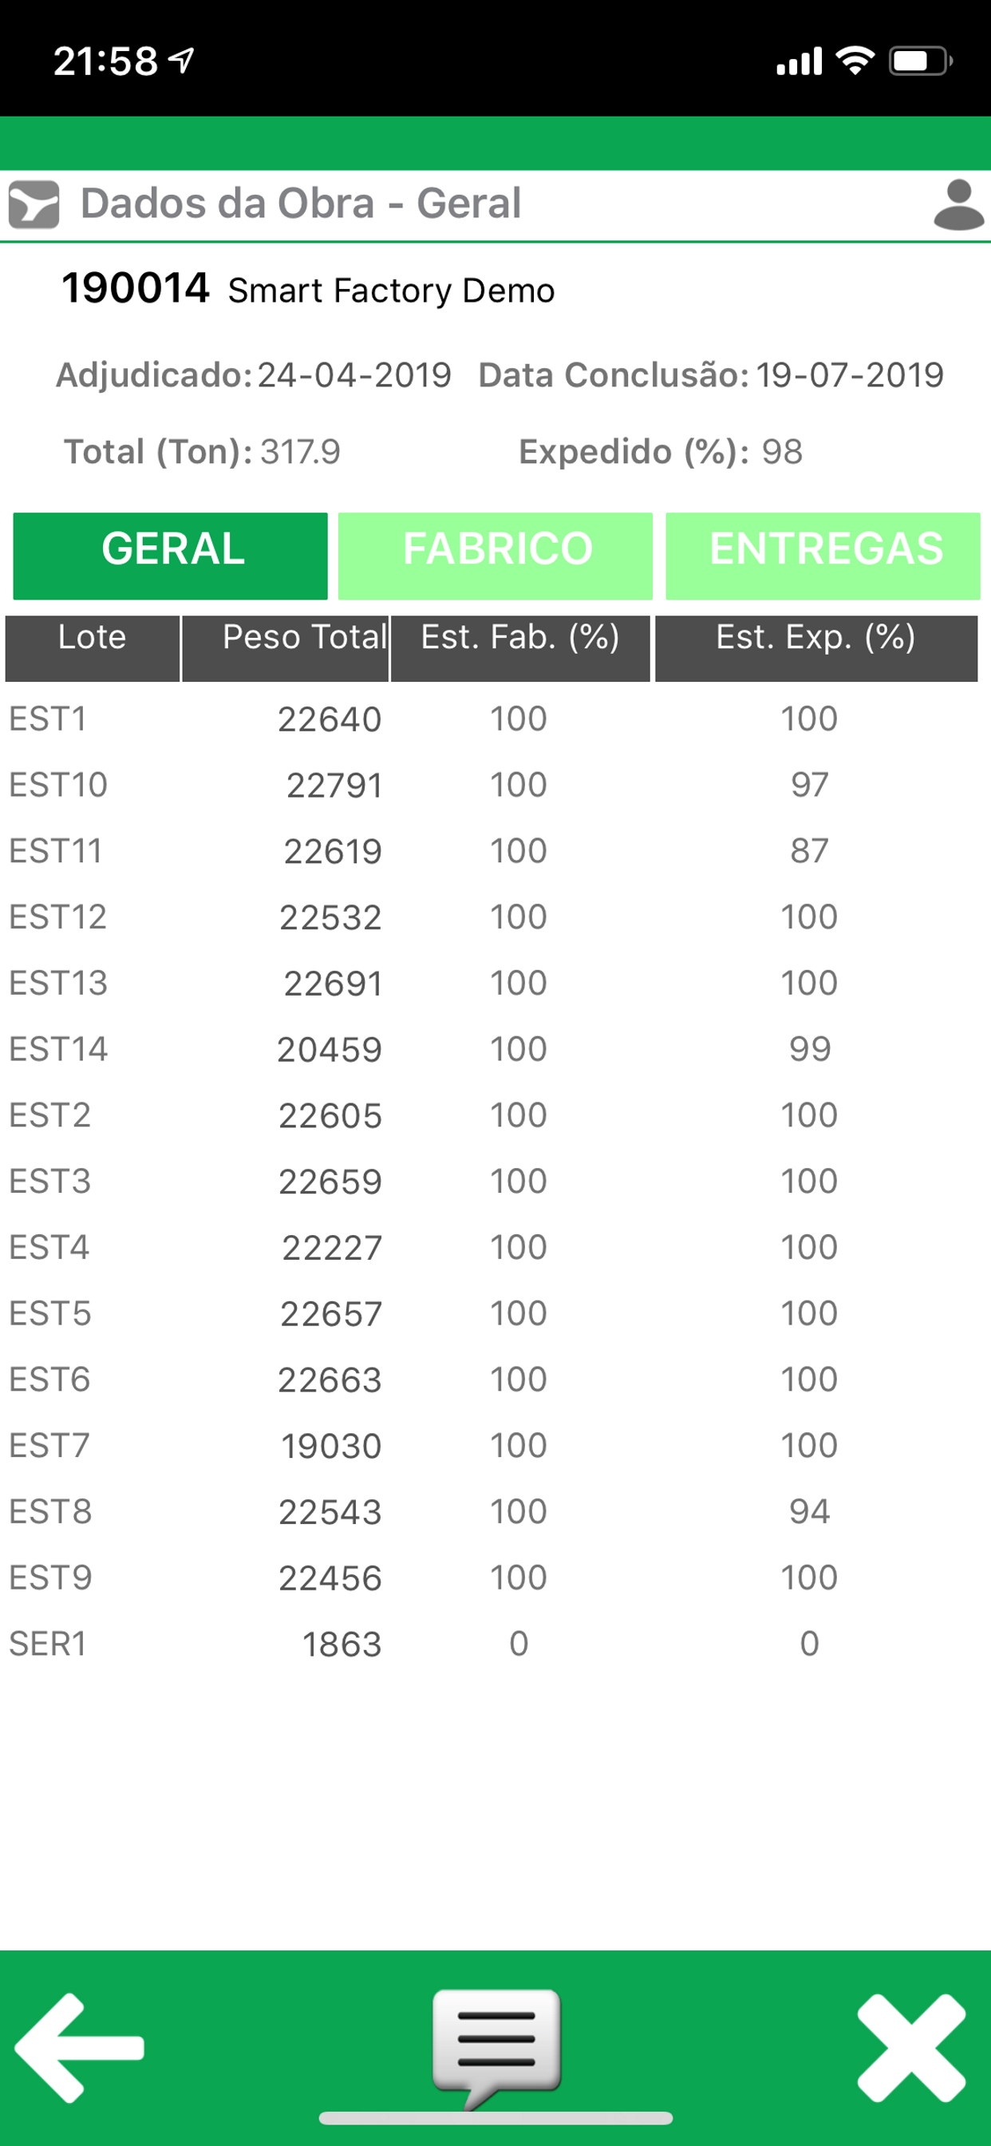Tap the white X close icon
The width and height of the screenshot is (991, 2146).
[911, 2048]
